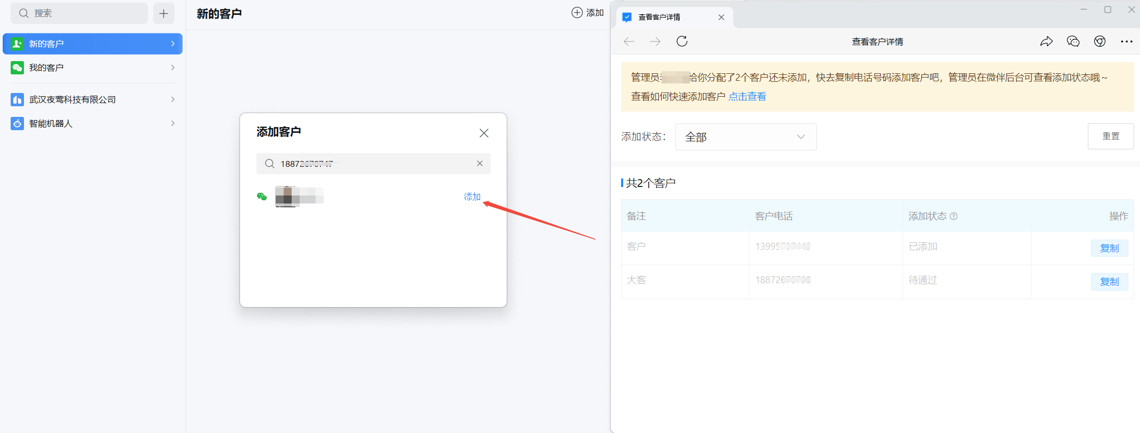Click the blurred avatar of the search result

pos(286,197)
